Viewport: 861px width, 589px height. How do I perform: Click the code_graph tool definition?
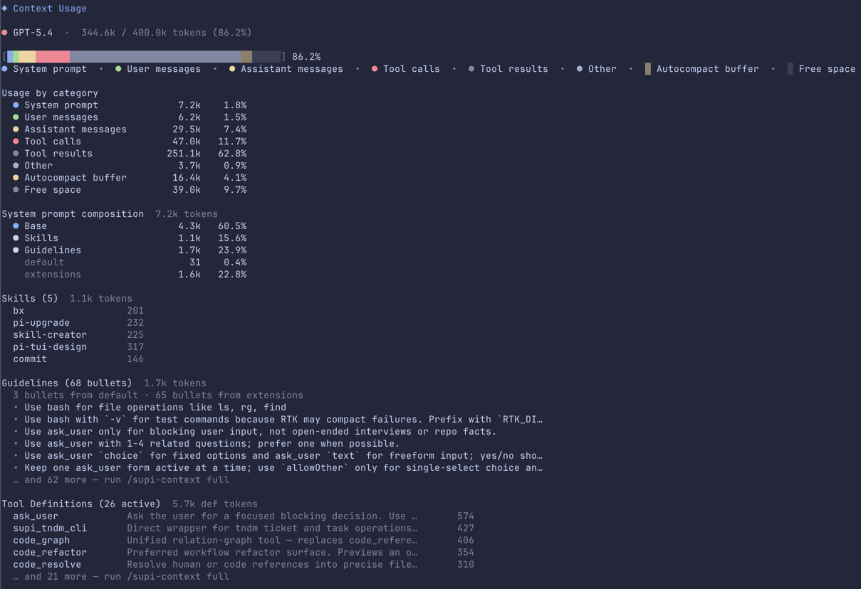[x=244, y=541]
